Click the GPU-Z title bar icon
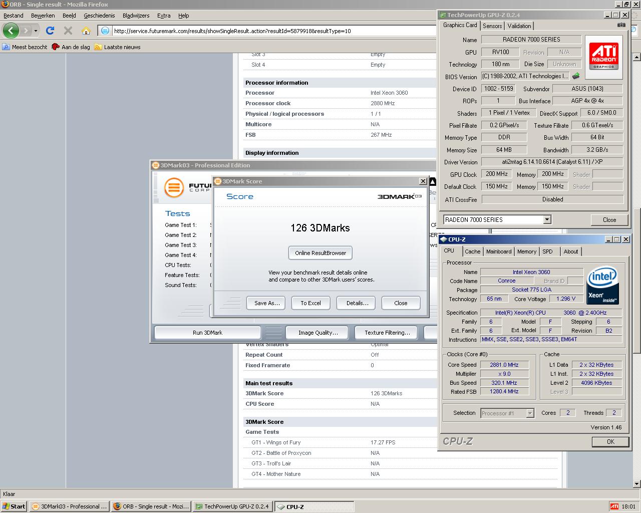Screen dimensions: 641x513 pos(443,15)
